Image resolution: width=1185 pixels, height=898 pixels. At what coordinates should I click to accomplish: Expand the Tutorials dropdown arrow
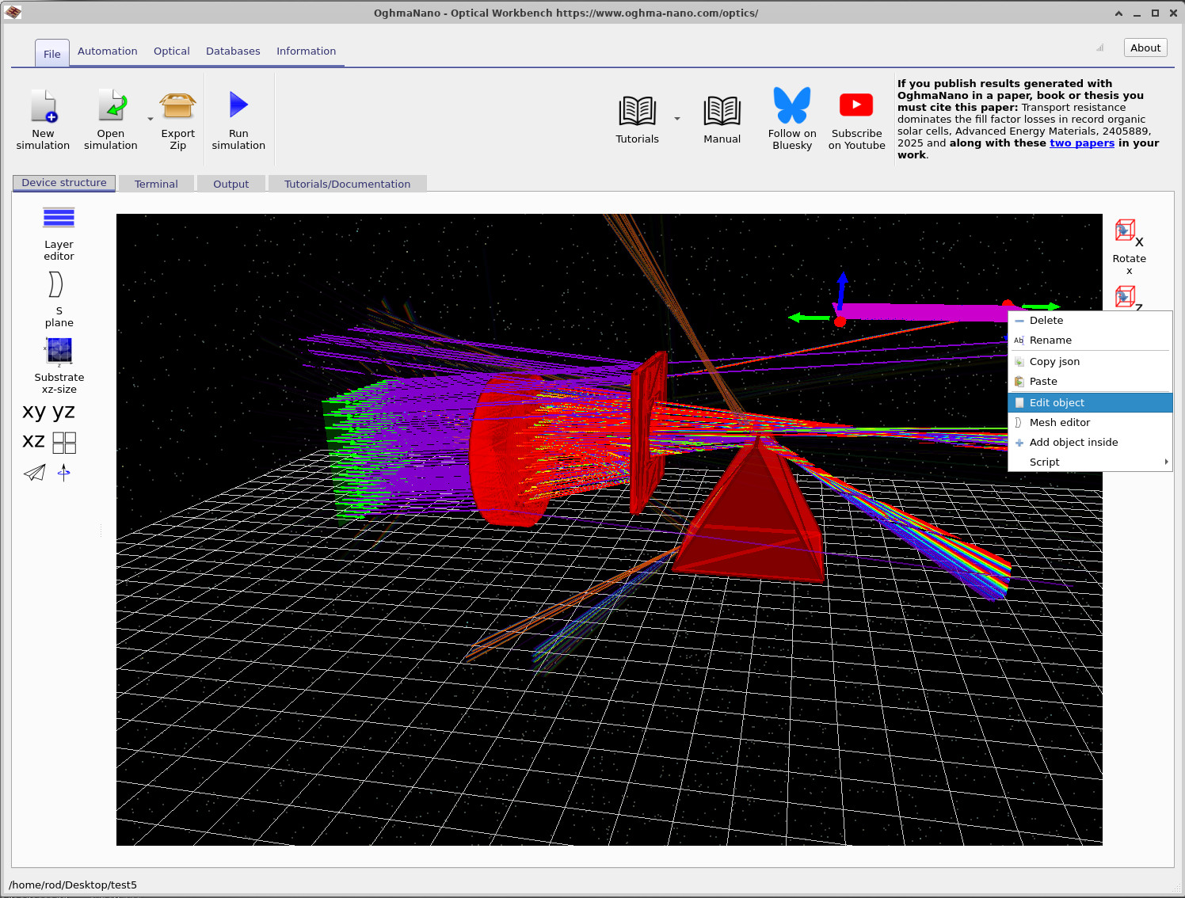[677, 118]
